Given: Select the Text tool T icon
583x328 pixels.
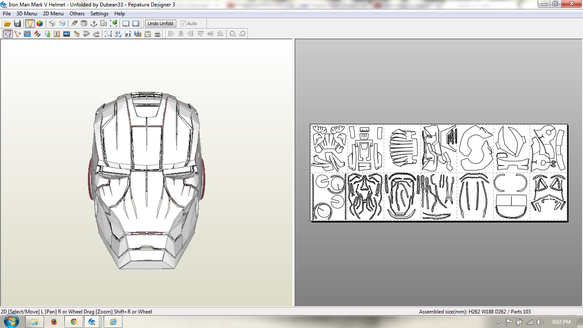Looking at the screenshot, I should [x=57, y=34].
